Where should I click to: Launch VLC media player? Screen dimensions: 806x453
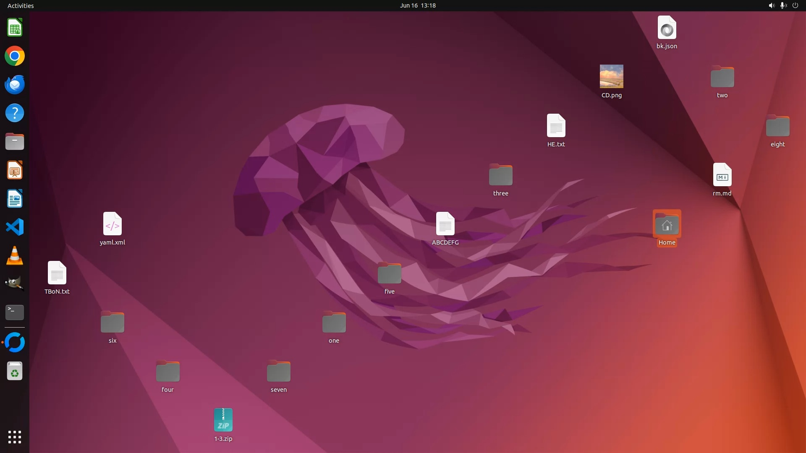pyautogui.click(x=15, y=255)
